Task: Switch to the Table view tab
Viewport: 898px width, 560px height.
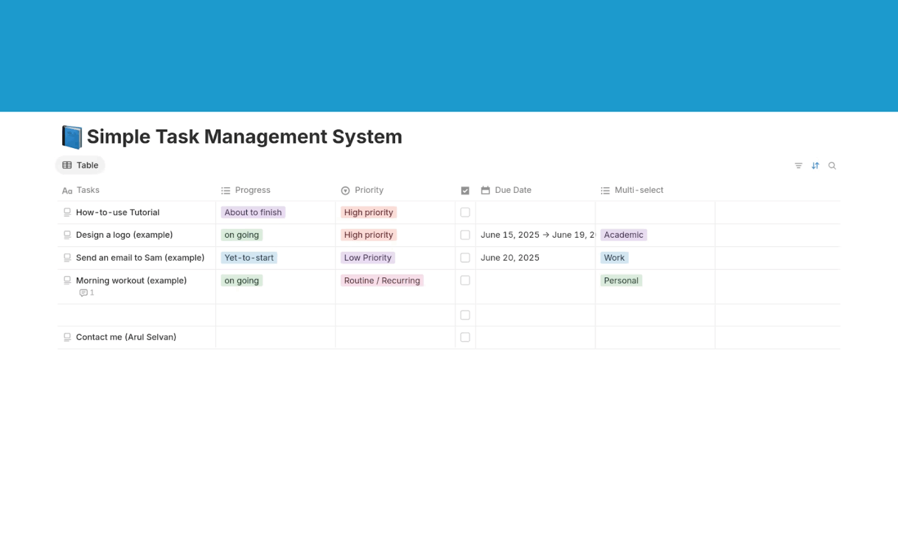Action: tap(80, 165)
